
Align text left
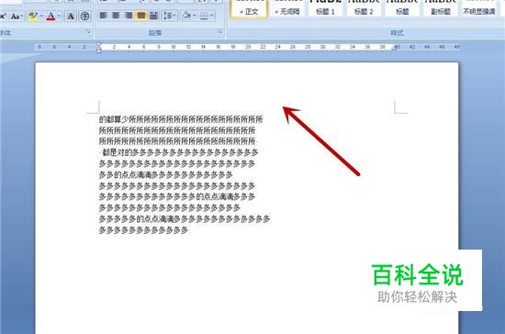[104, 15]
